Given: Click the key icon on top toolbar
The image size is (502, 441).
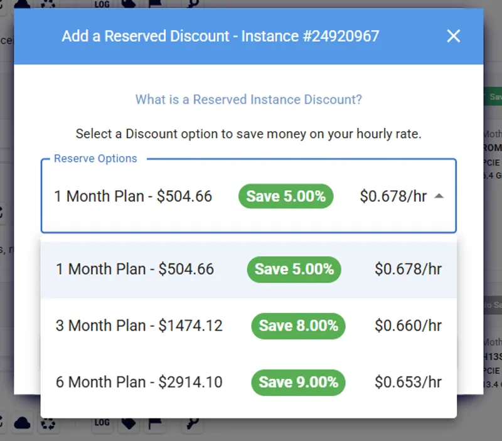Looking at the screenshot, I should [191, 4].
